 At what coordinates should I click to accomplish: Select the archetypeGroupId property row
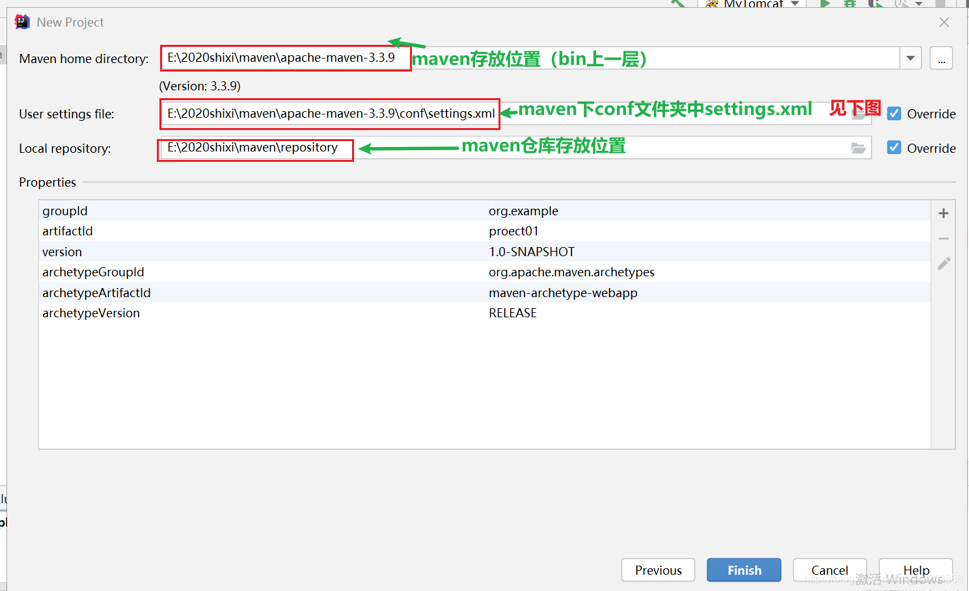pyautogui.click(x=484, y=272)
